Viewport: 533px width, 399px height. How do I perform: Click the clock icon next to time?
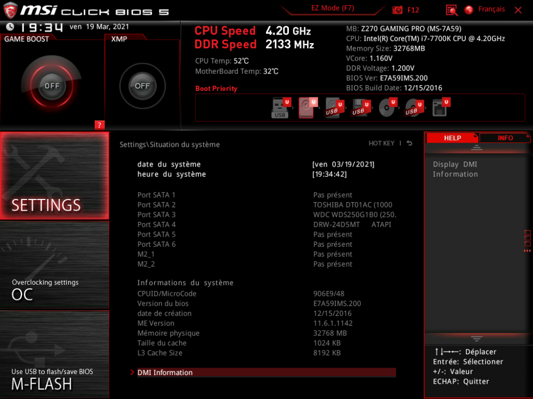[x=10, y=27]
